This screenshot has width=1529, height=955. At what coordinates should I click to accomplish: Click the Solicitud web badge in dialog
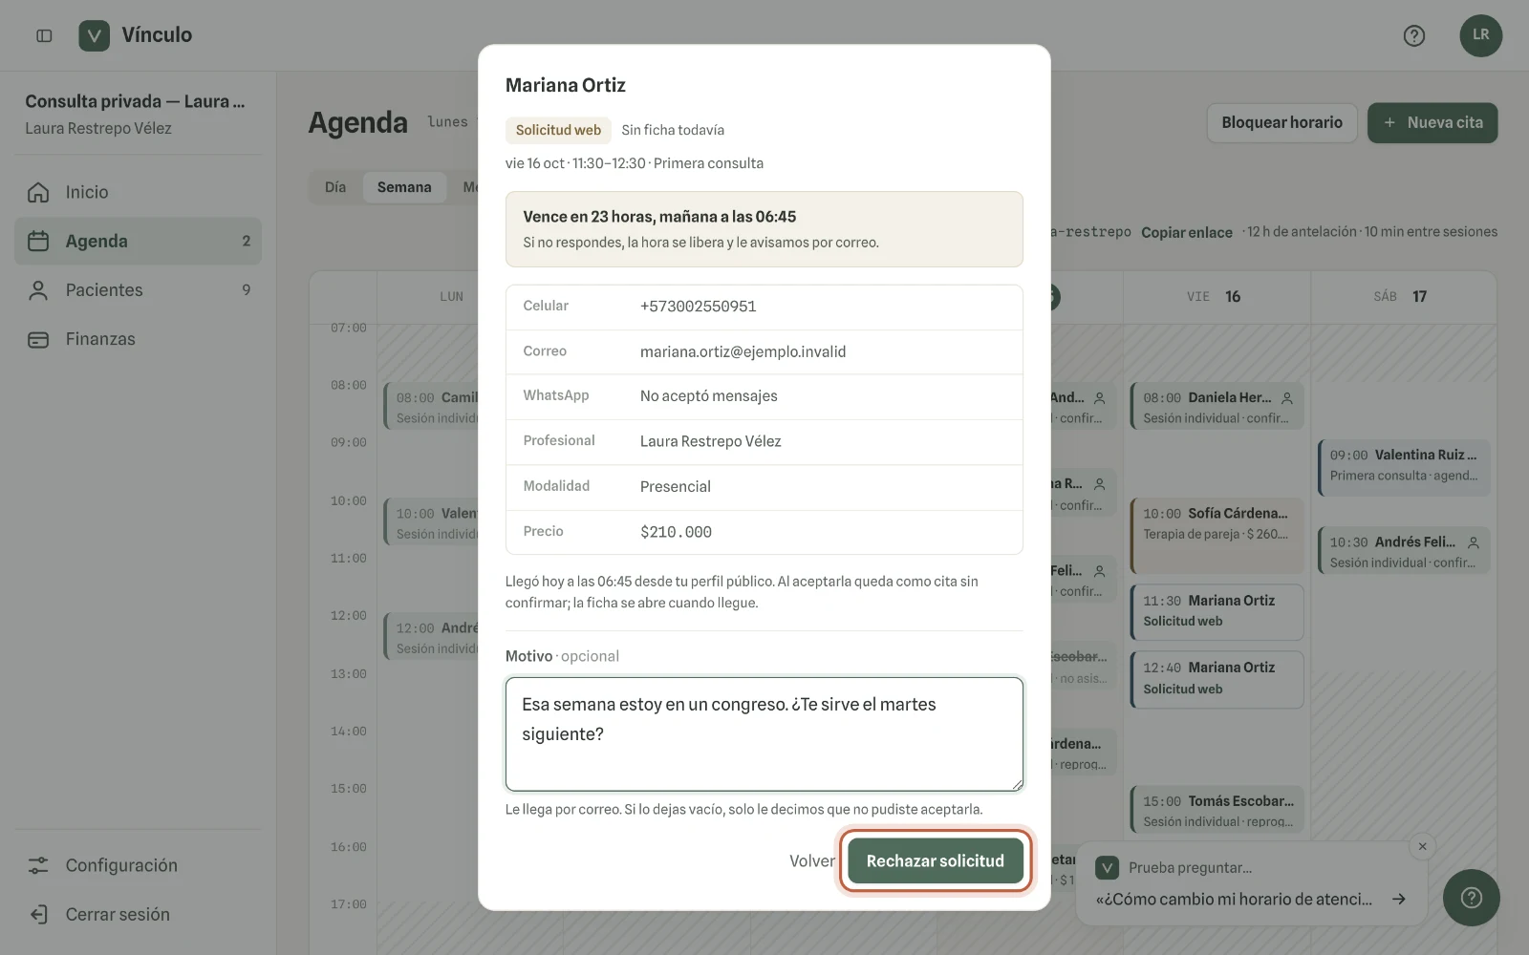pos(558,130)
